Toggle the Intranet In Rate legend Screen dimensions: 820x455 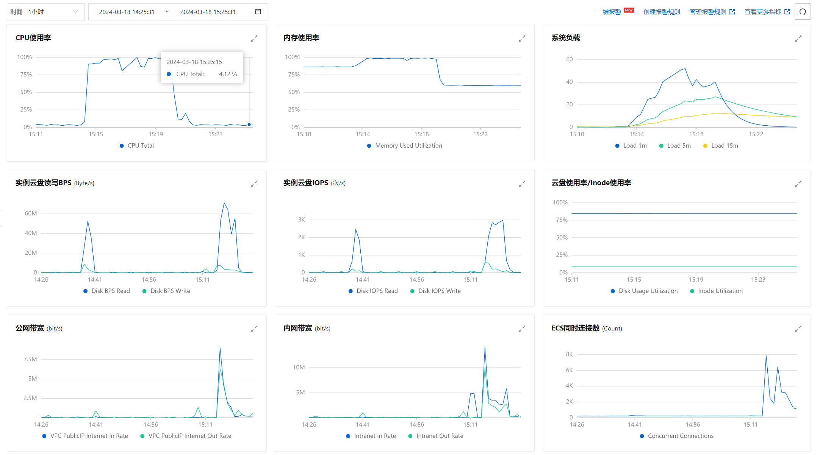pyautogui.click(x=371, y=436)
